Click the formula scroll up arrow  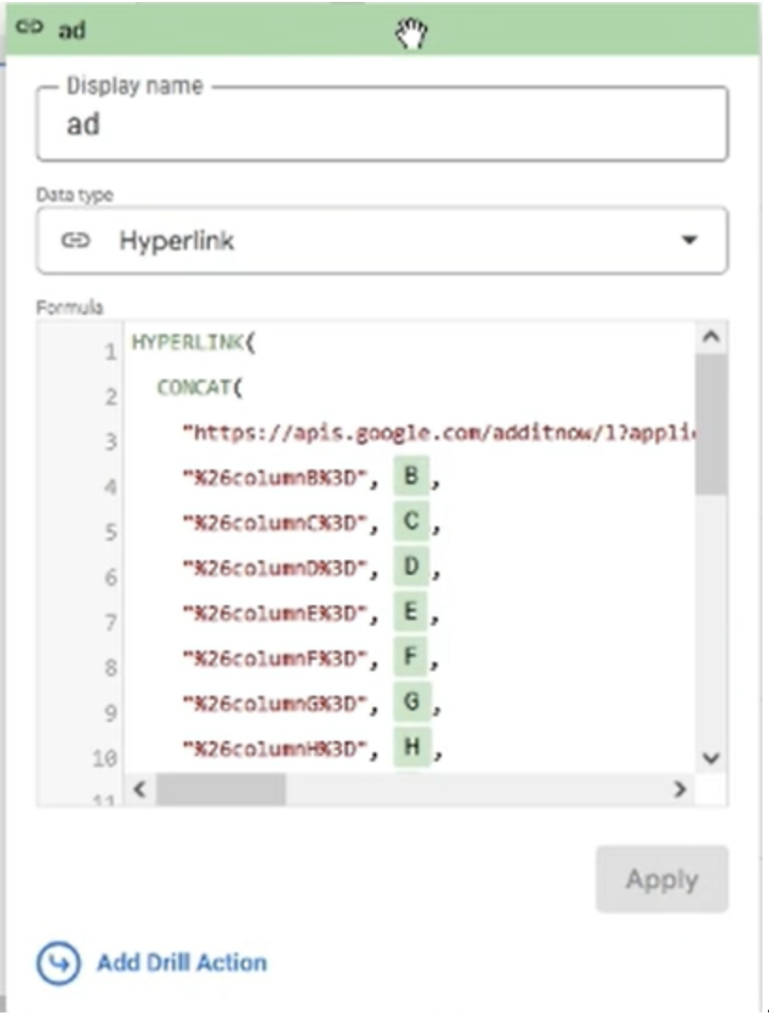pyautogui.click(x=712, y=337)
